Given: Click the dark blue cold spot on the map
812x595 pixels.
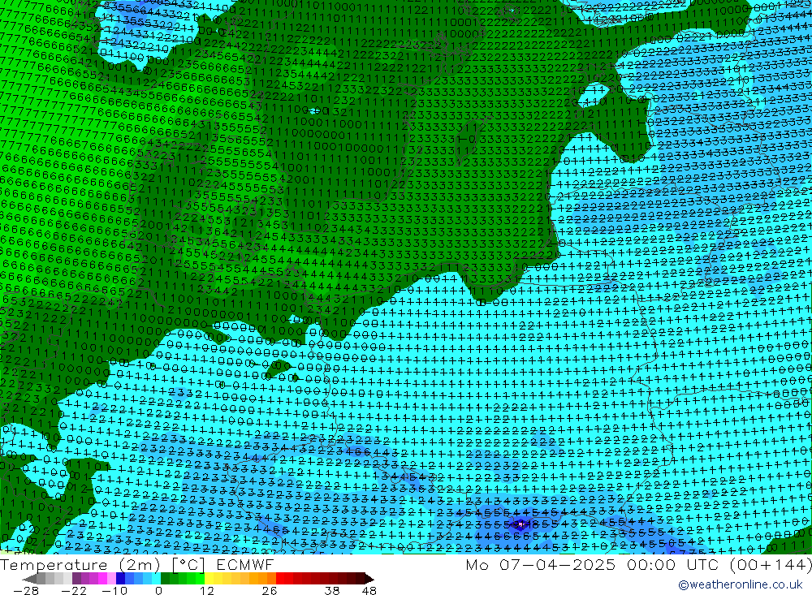Looking at the screenshot, I should [519, 525].
